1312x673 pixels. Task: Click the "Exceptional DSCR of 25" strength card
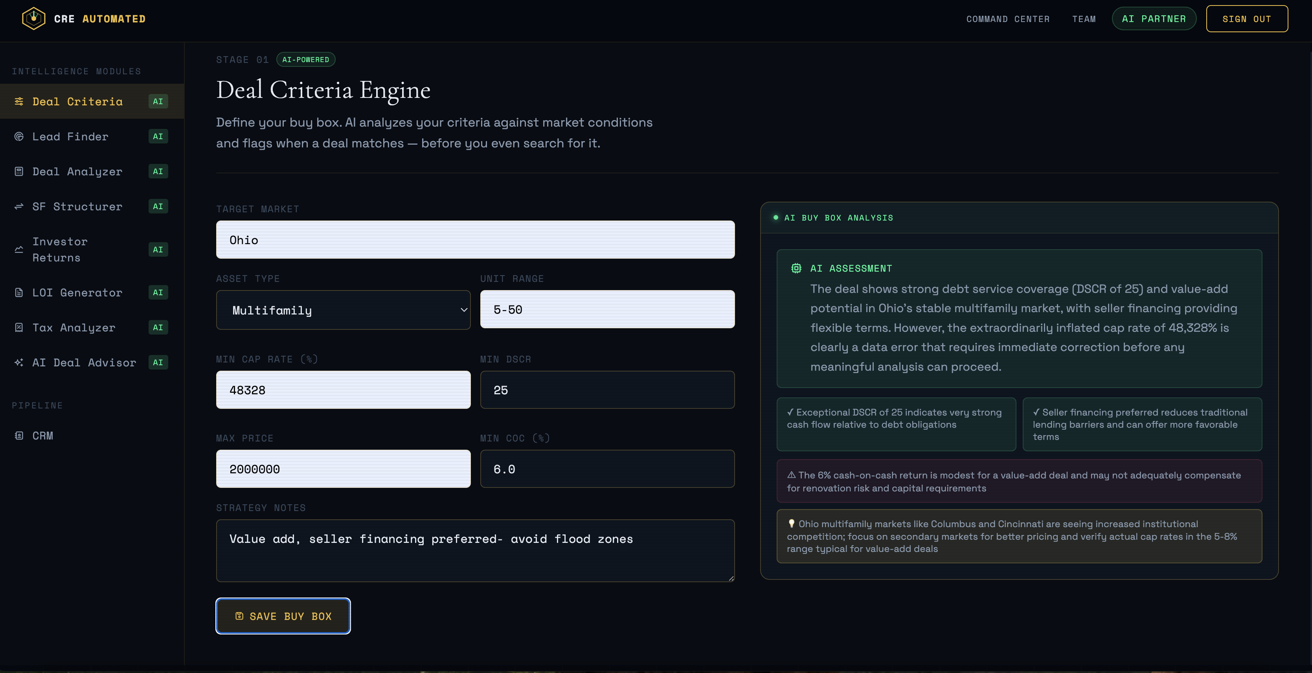[896, 424]
